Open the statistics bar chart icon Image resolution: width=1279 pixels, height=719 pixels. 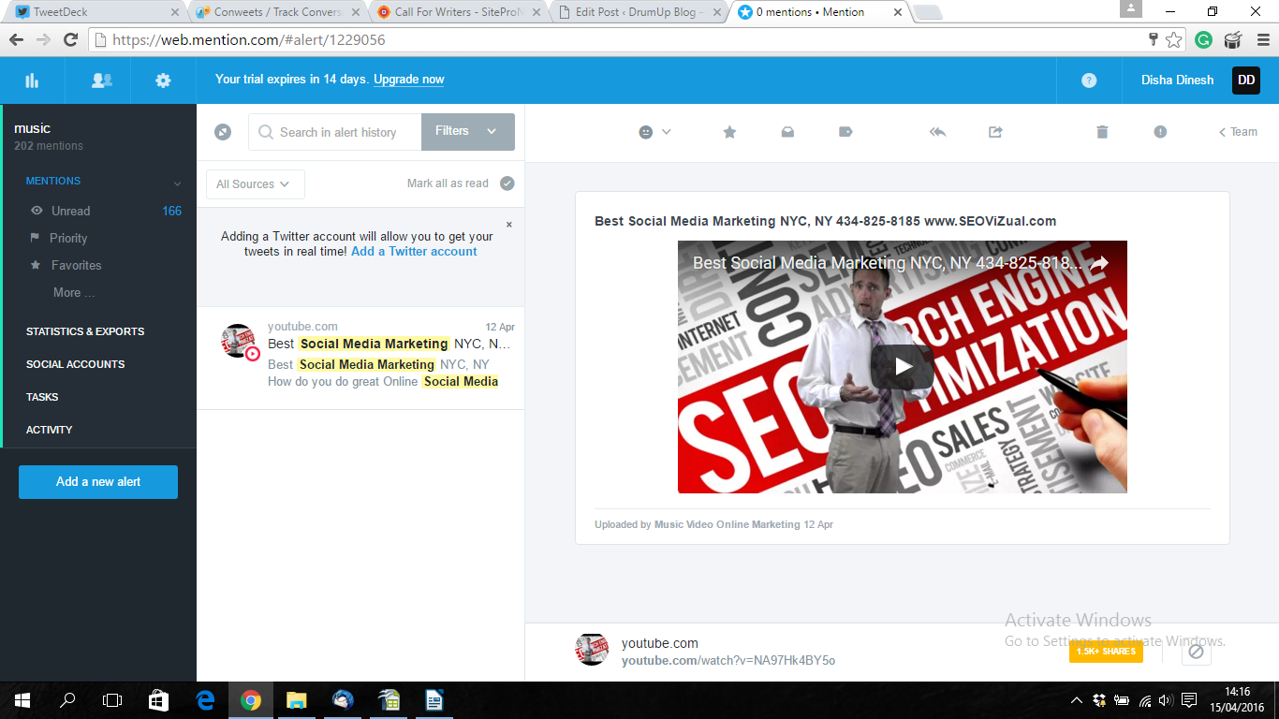(x=32, y=81)
